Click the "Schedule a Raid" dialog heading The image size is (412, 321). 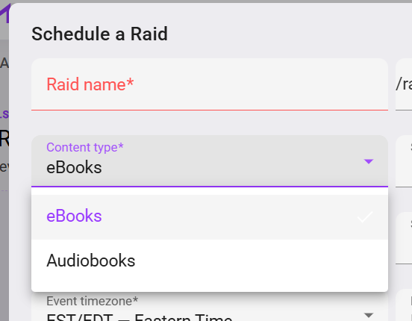[99, 34]
